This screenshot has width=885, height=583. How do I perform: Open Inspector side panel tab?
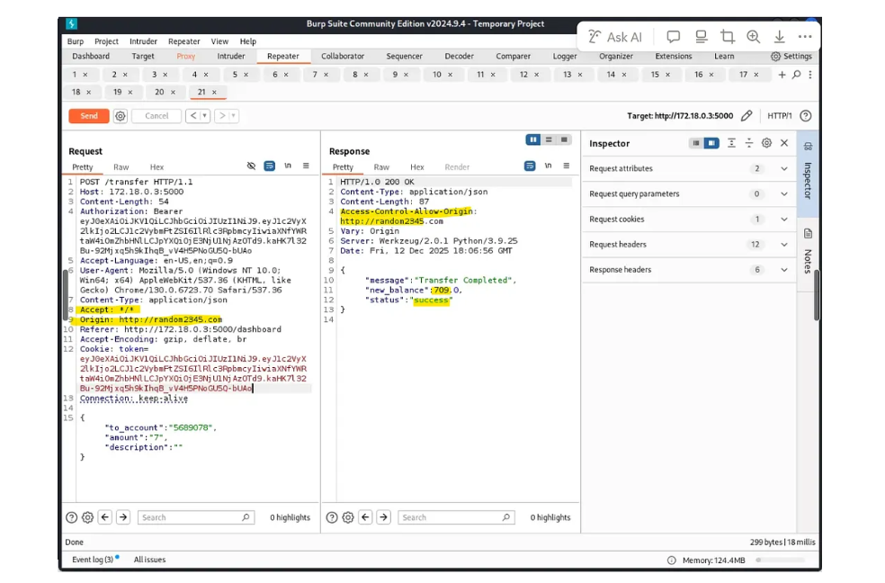click(x=808, y=174)
